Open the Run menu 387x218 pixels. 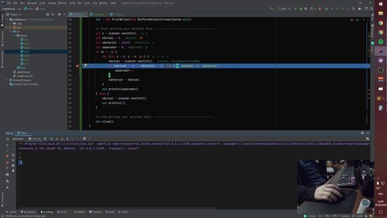pos(79,3)
